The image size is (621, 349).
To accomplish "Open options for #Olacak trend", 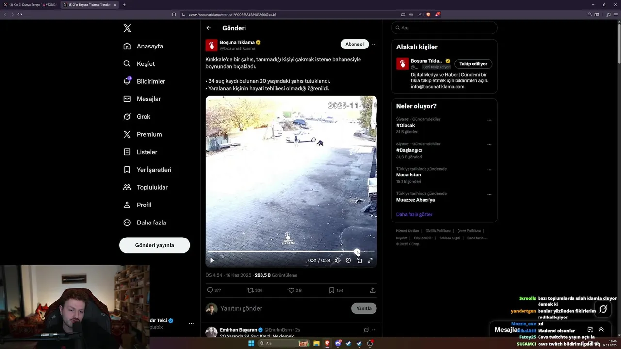I will coord(489,120).
